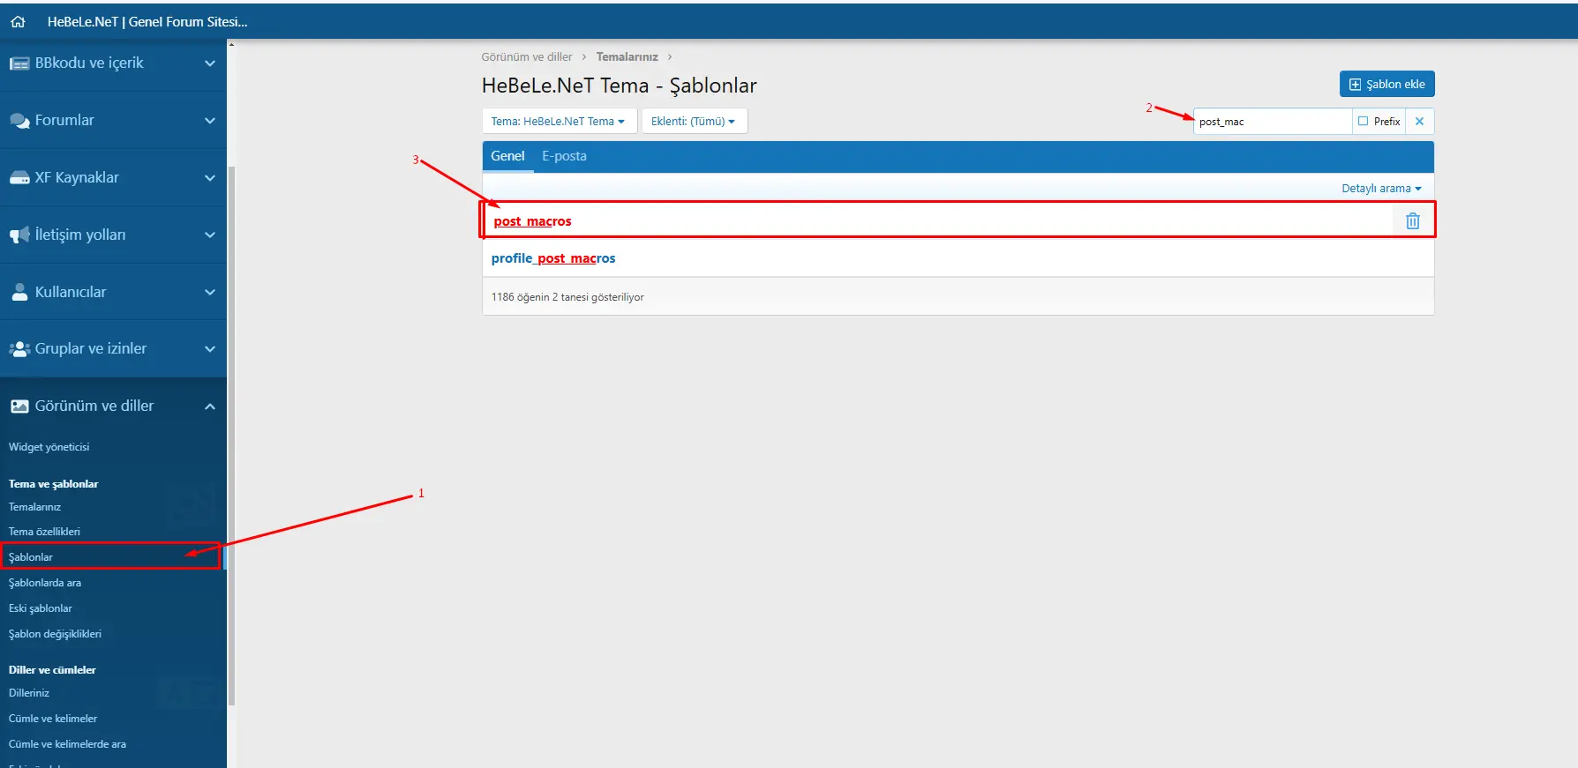Open Dilleriniz in the sidebar
The width and height of the screenshot is (1578, 768).
pos(29,693)
